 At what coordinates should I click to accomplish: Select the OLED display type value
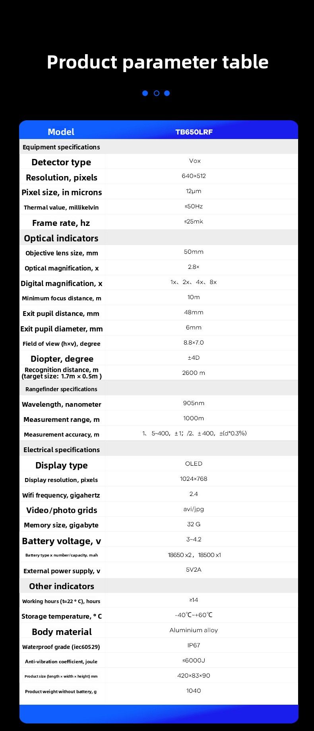[194, 464]
